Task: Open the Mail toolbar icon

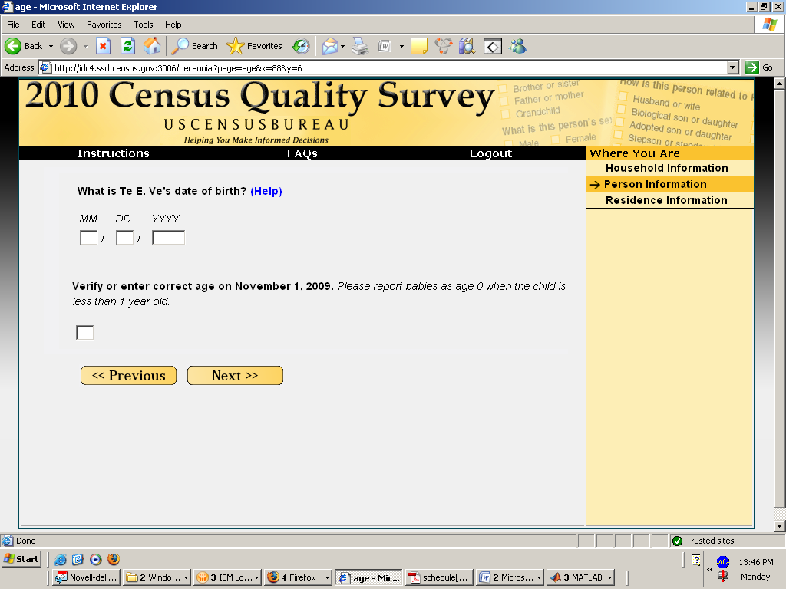Action: coord(329,46)
